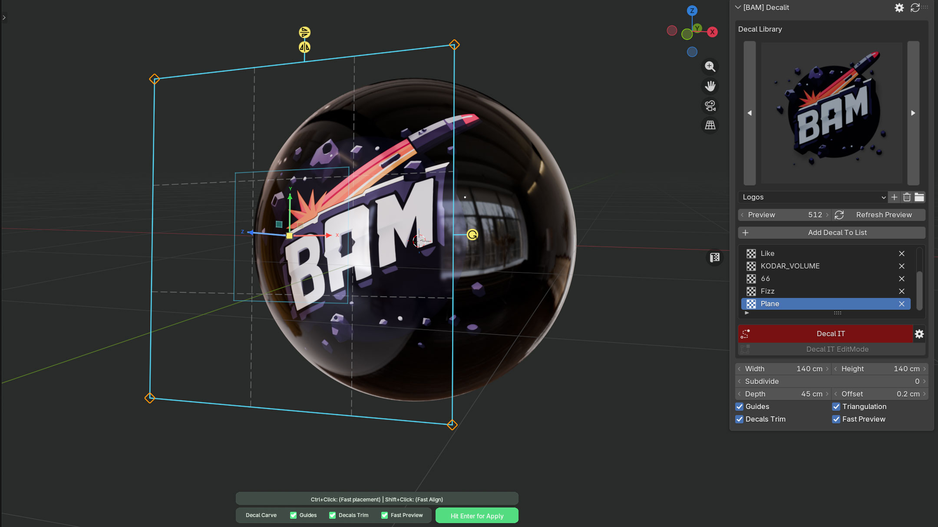The height and width of the screenshot is (527, 938).
Task: Show next decal in library preview
Action: pyautogui.click(x=913, y=113)
